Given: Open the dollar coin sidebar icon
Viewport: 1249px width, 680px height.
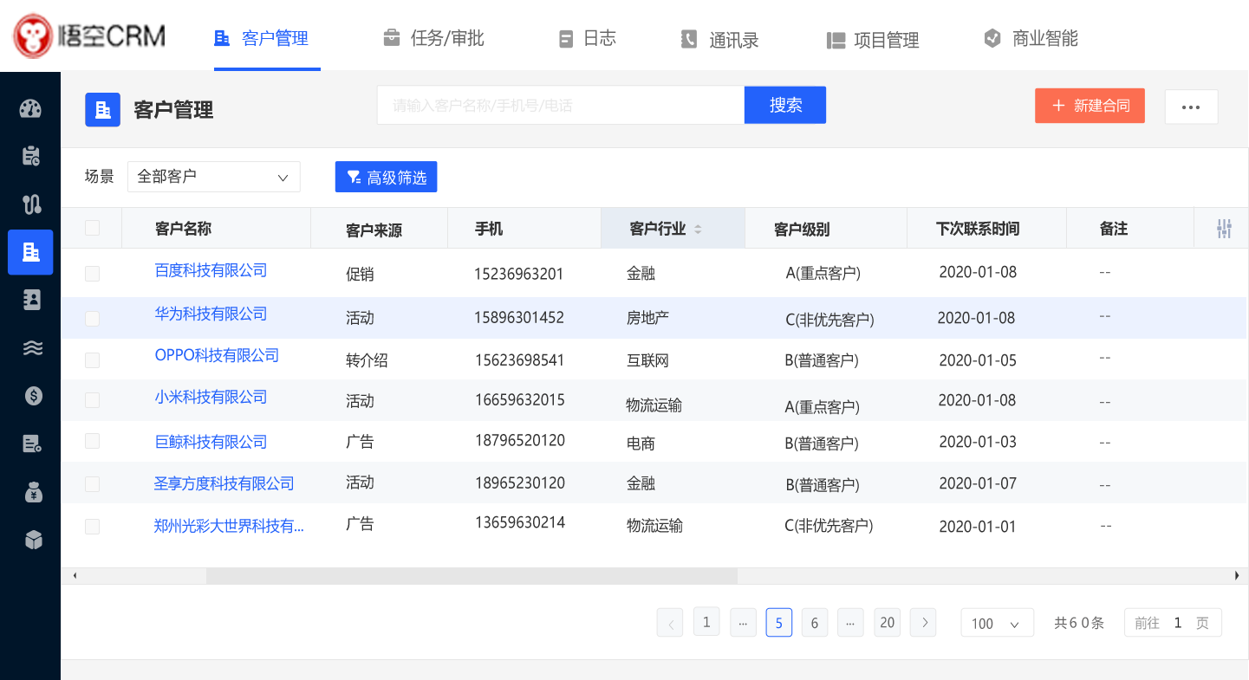Looking at the screenshot, I should coord(33,396).
